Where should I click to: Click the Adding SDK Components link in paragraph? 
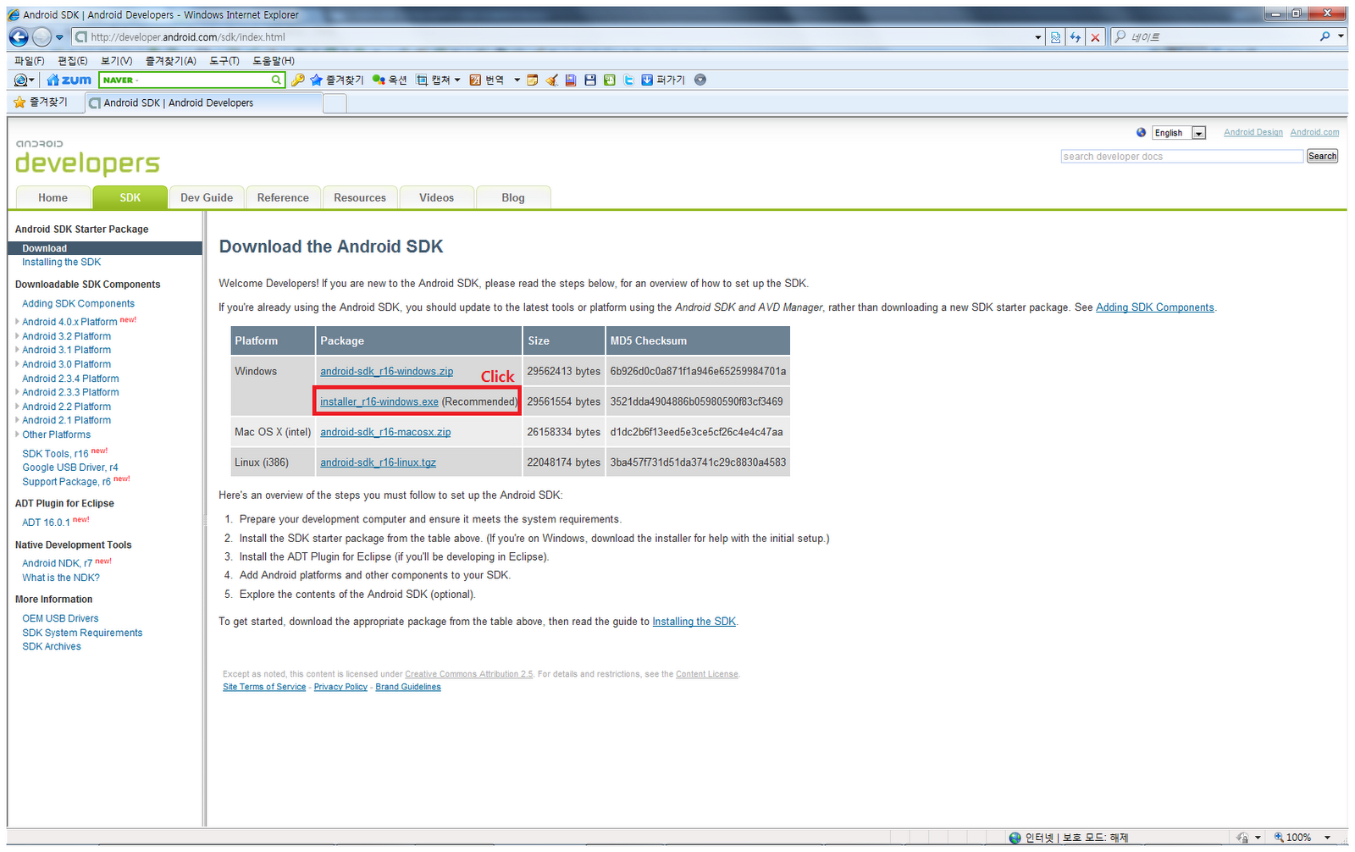(x=1155, y=307)
